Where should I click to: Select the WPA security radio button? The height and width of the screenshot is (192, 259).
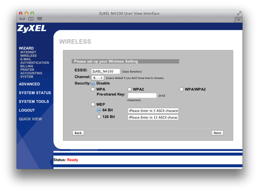pos(93,89)
